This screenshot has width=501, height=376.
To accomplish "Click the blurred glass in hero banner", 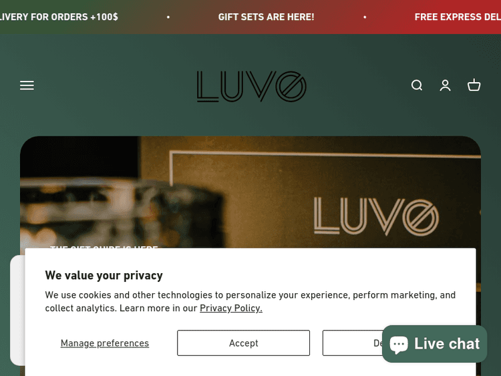I will point(122,214).
